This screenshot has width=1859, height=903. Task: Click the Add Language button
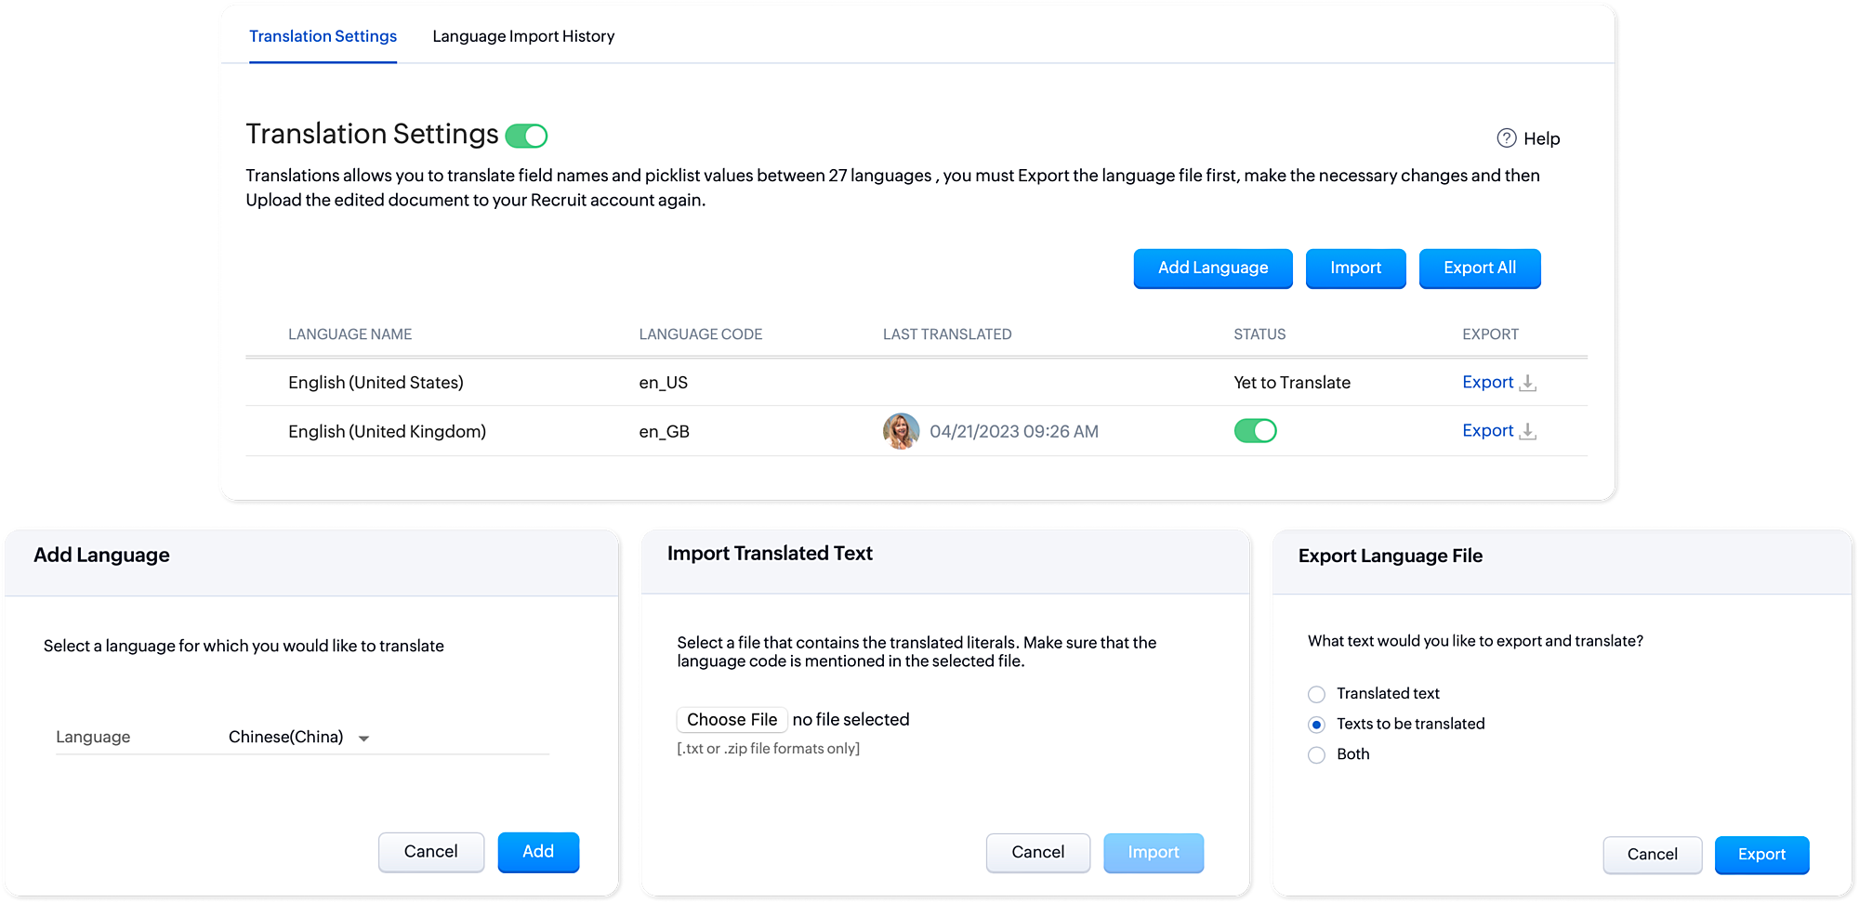[x=1212, y=268]
